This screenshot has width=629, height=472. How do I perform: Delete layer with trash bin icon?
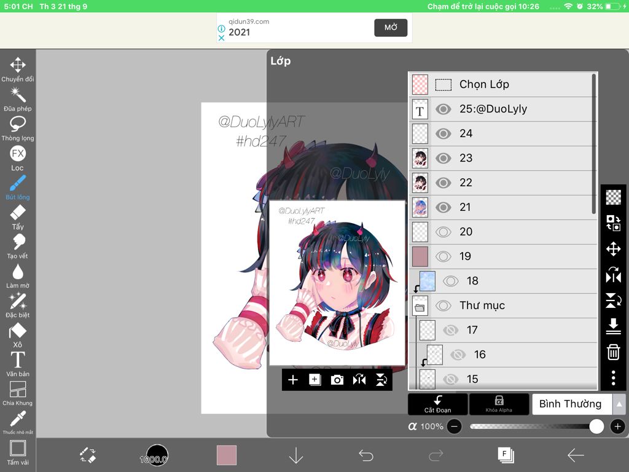[614, 352]
